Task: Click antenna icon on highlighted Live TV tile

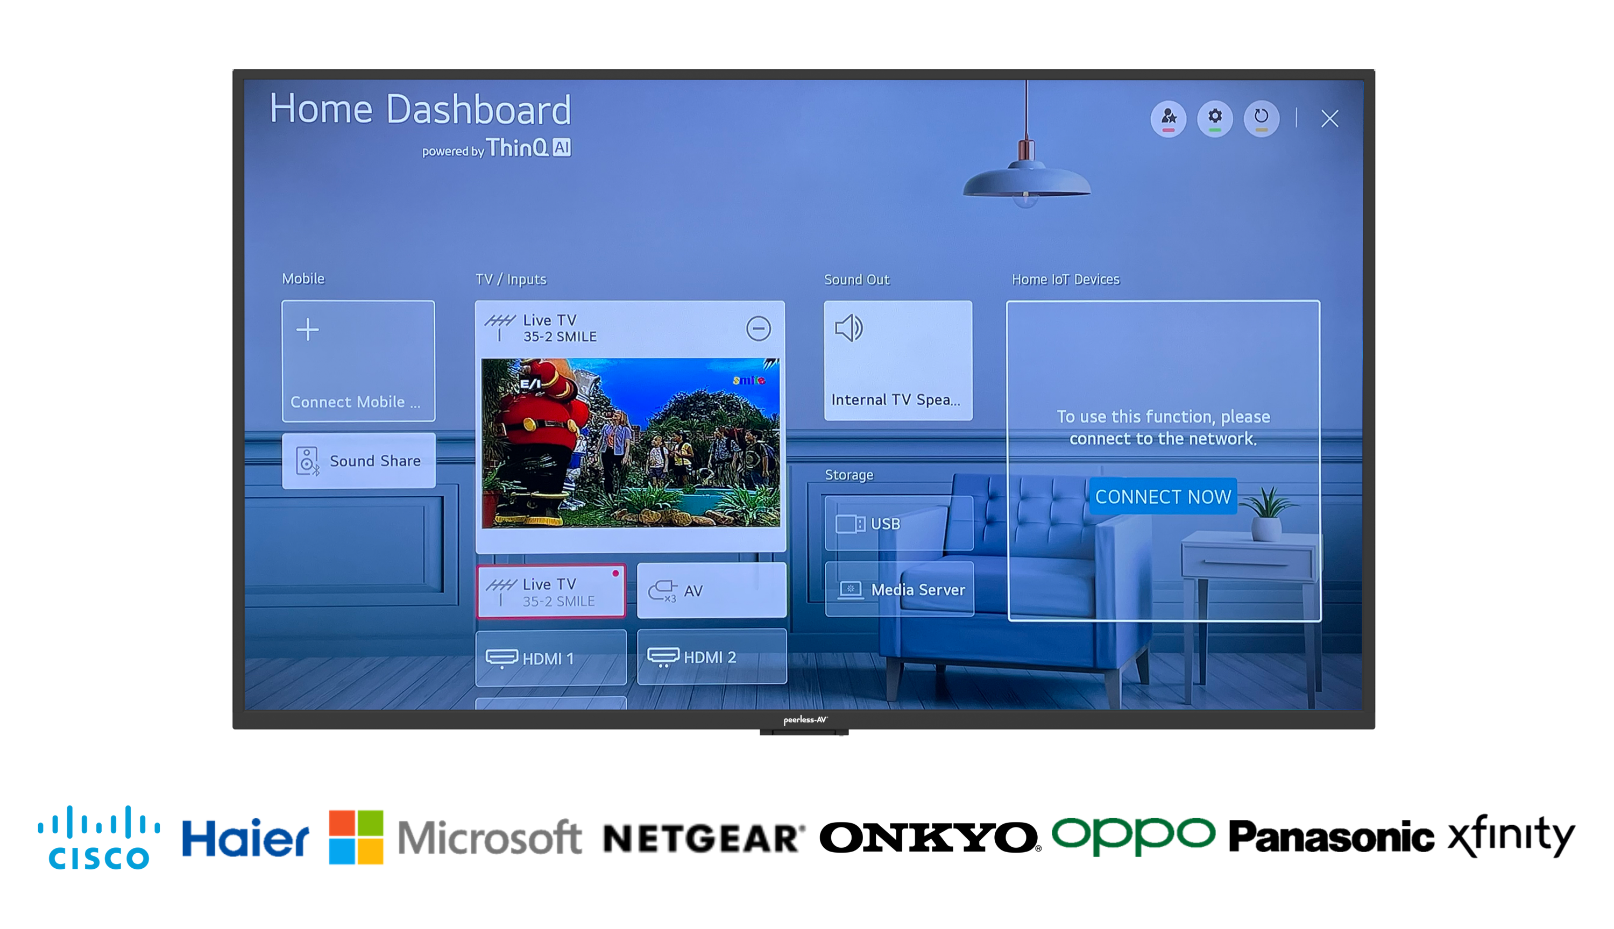Action: tap(501, 591)
